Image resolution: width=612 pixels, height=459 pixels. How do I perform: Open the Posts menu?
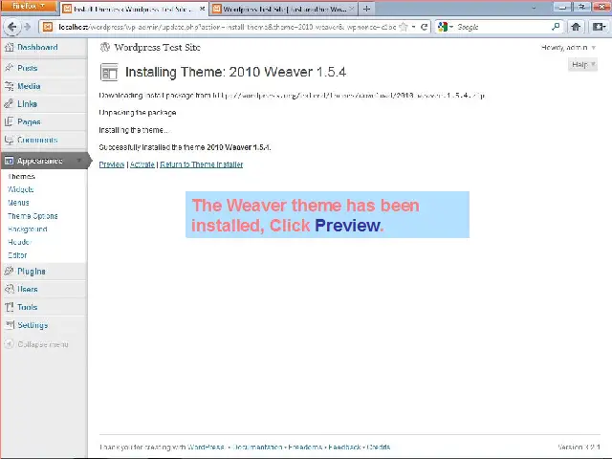coord(28,68)
